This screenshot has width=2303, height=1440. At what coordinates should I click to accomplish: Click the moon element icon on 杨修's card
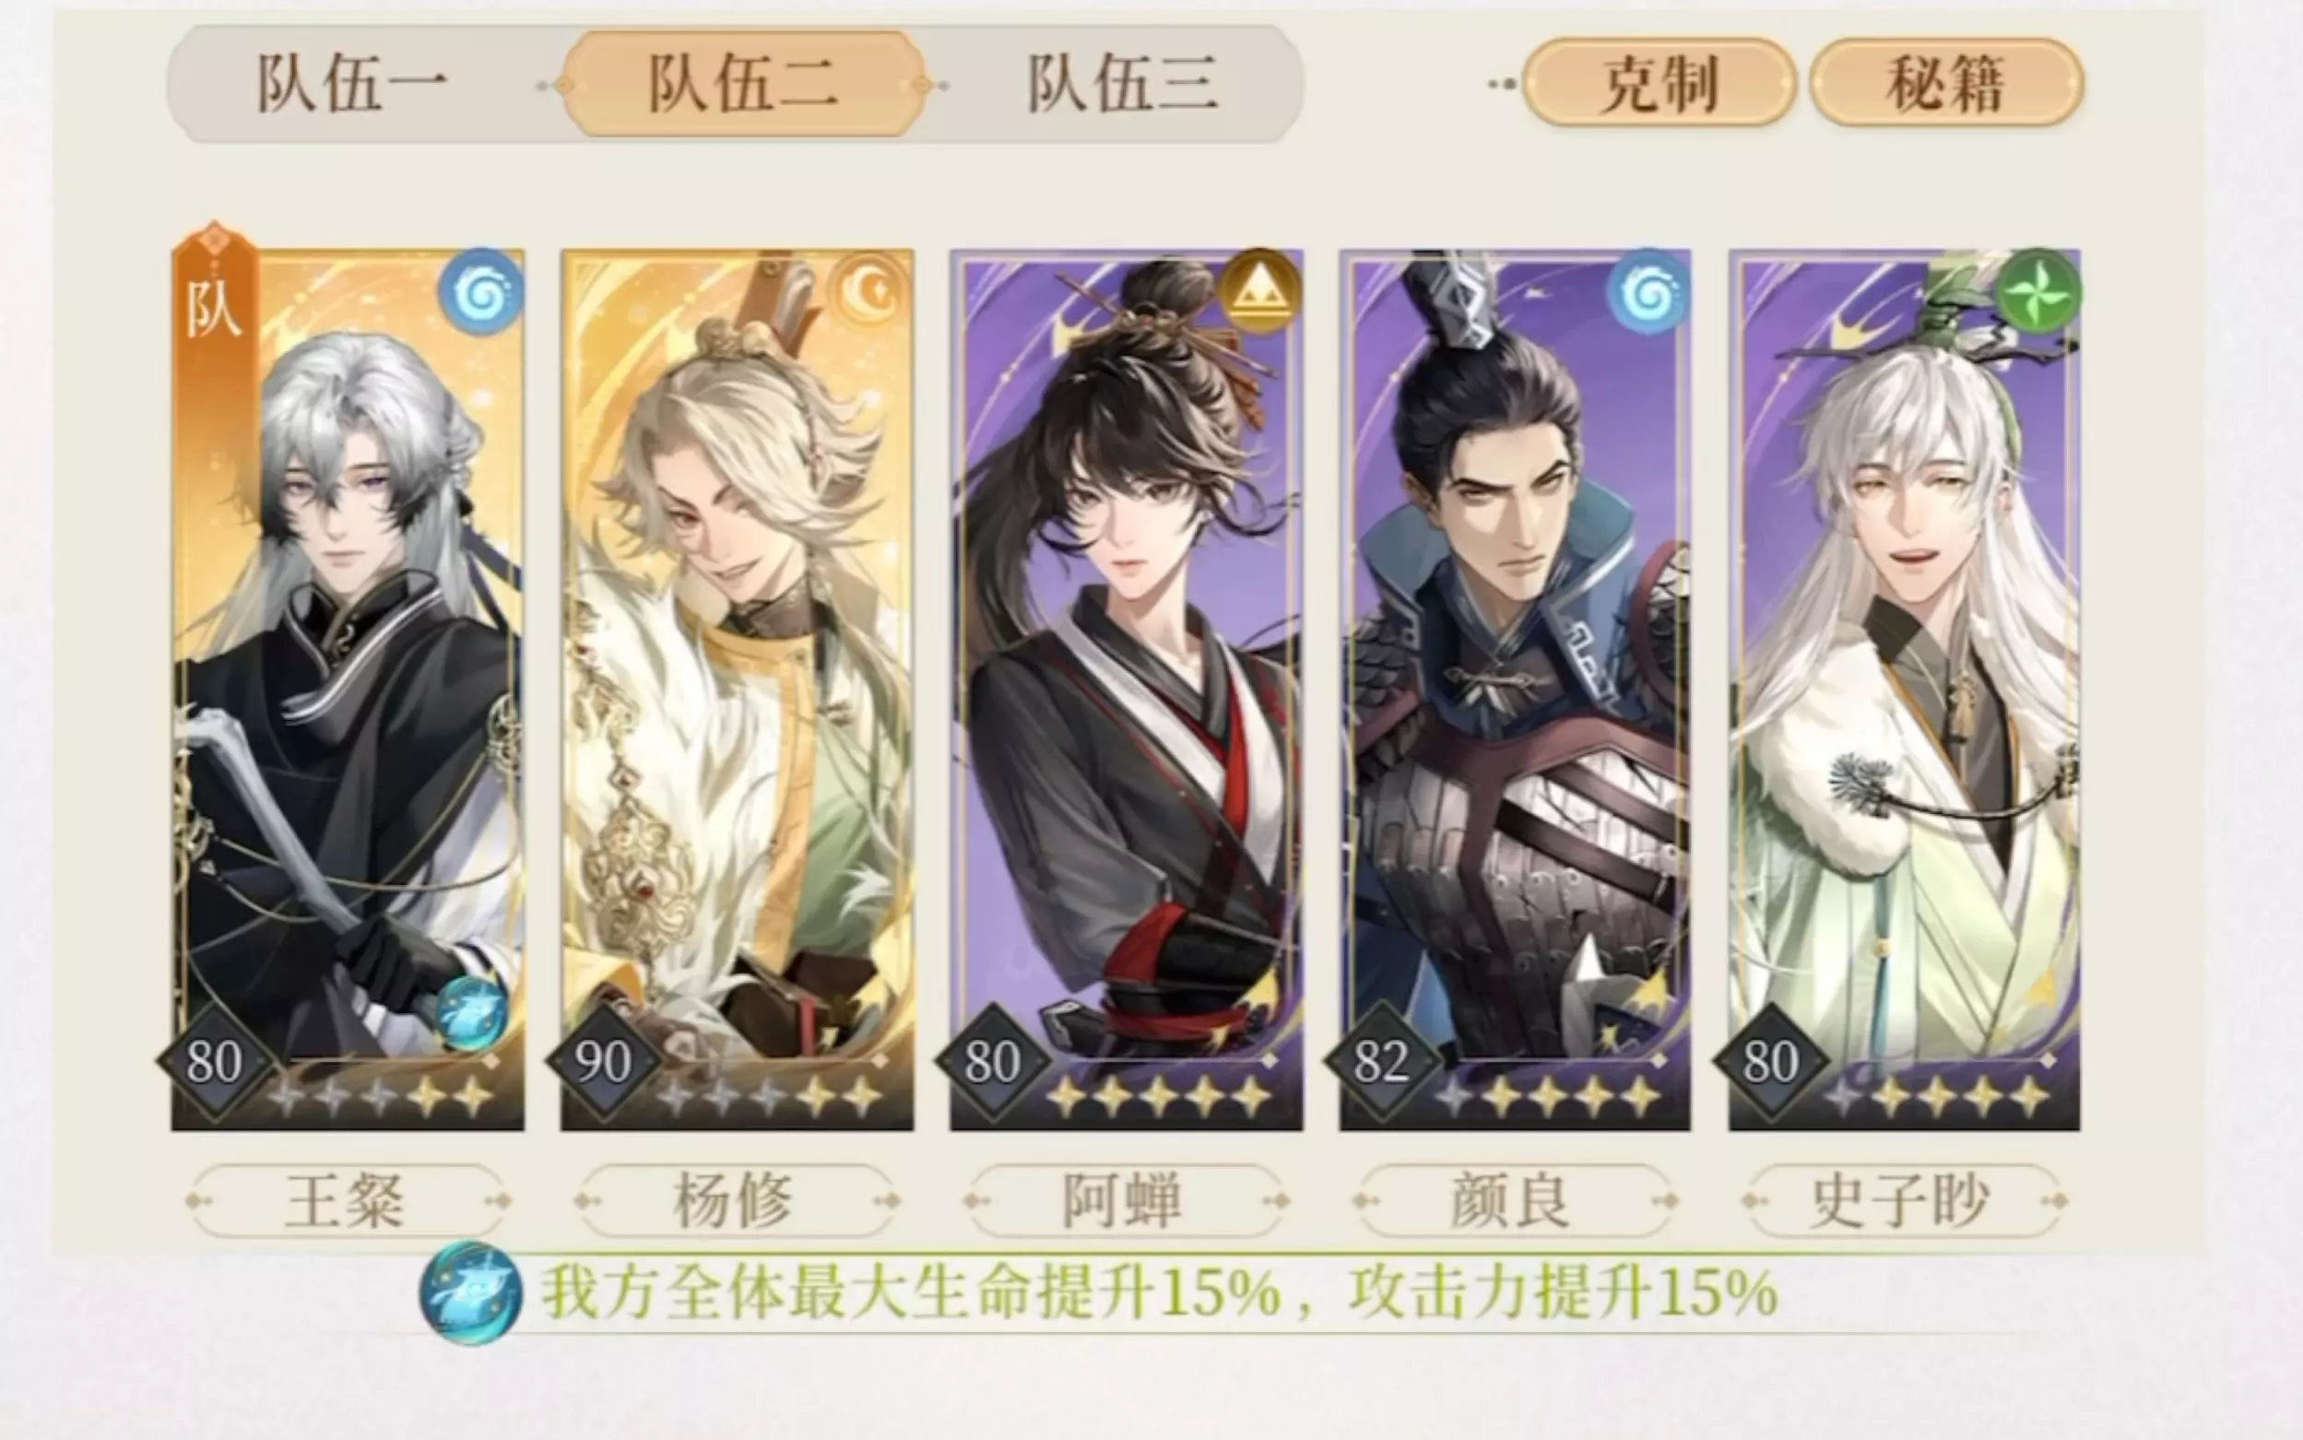click(869, 291)
